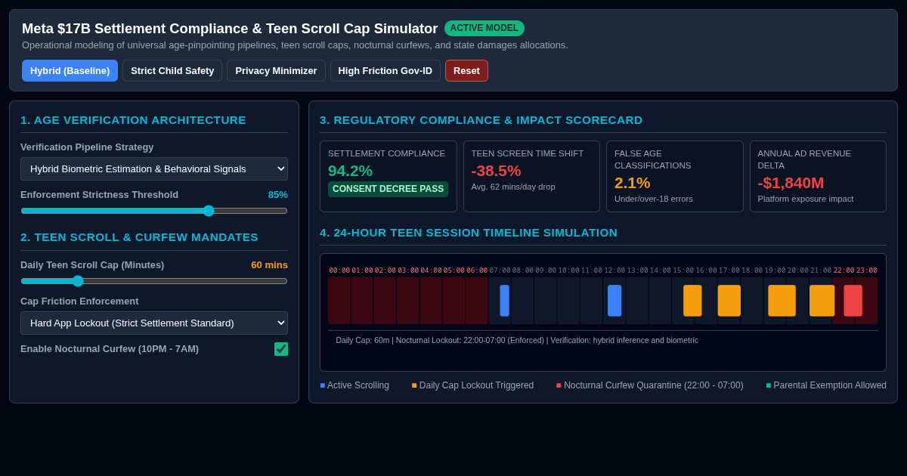Select the blue active scrolling block at 07:00
Image resolution: width=907 pixels, height=476 pixels.
click(x=504, y=301)
